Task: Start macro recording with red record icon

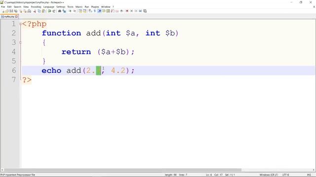Action: tap(127, 11)
